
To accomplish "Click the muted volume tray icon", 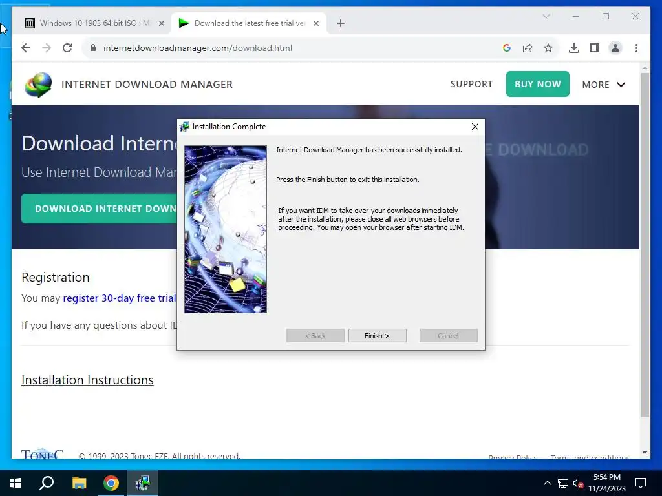I will 577,483.
